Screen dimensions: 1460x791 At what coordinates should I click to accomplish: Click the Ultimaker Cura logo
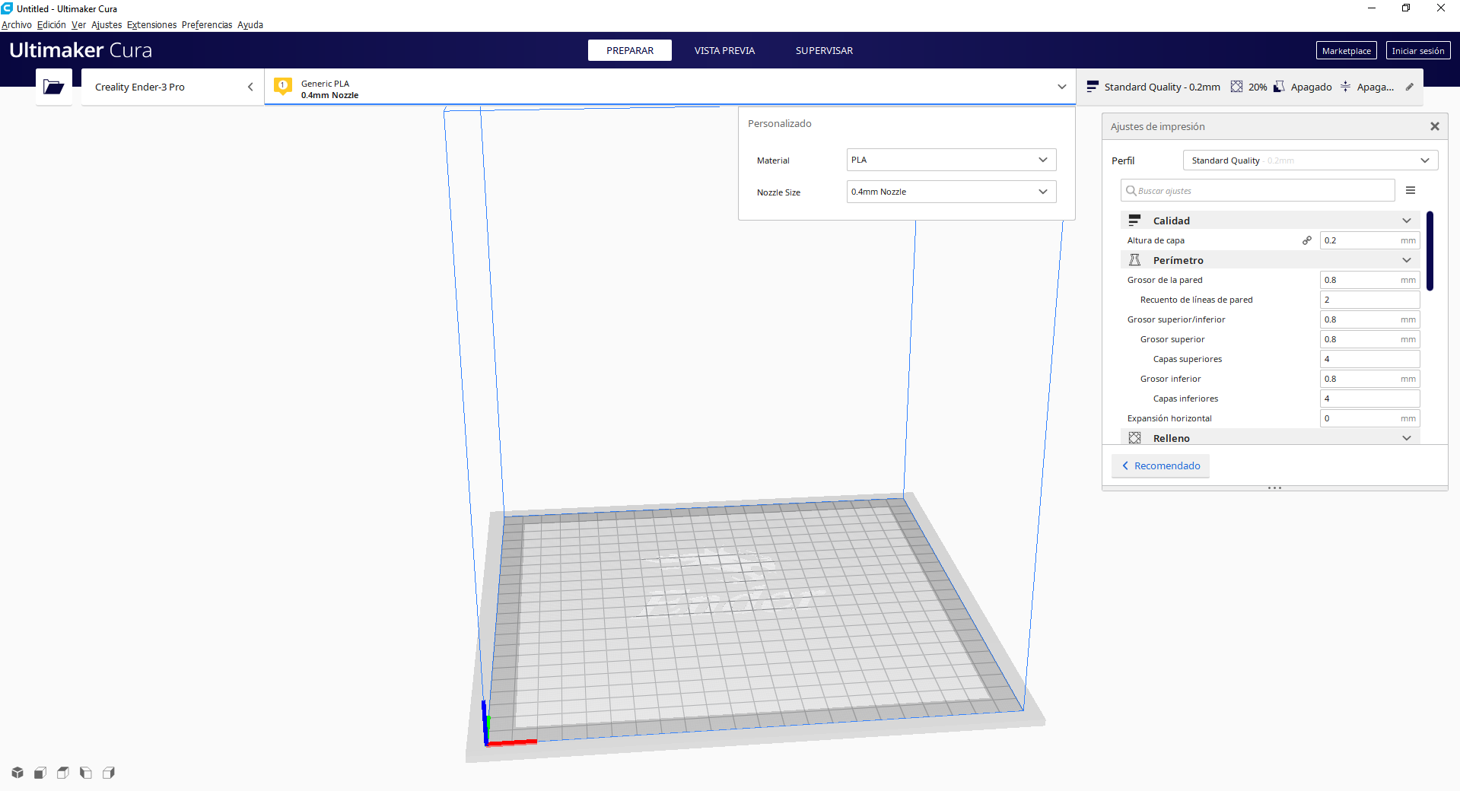pyautogui.click(x=81, y=50)
